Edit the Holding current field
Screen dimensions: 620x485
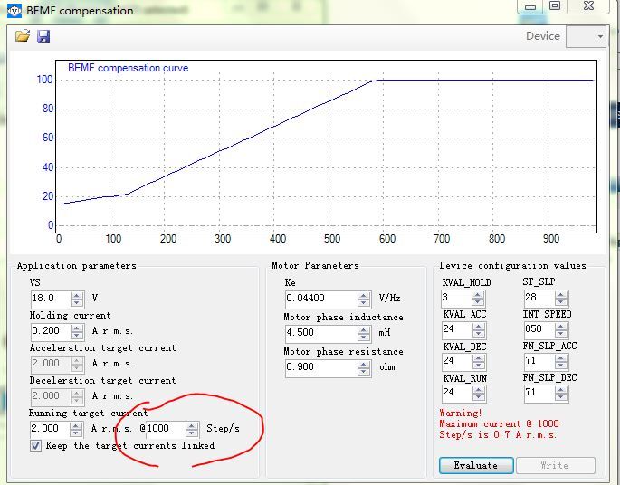pos(51,331)
